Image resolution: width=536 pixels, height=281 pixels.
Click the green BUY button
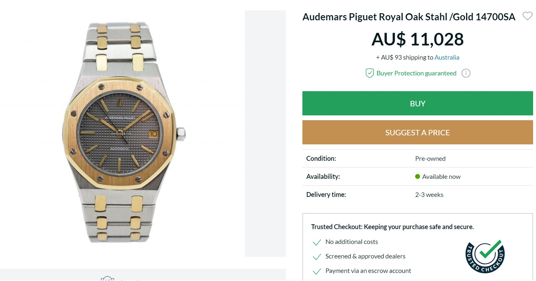click(x=417, y=103)
